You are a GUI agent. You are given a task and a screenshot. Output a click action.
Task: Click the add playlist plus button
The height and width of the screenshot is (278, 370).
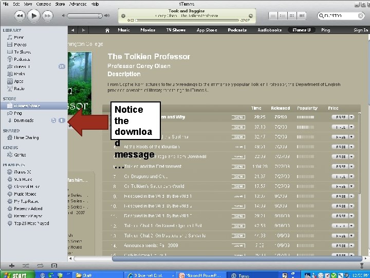(x=11, y=266)
